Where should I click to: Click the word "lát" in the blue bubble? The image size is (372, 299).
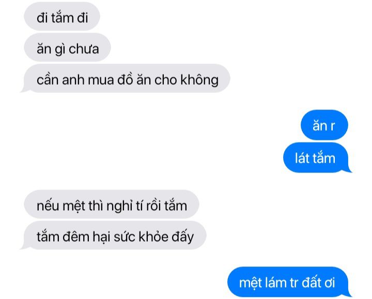[x=301, y=158]
